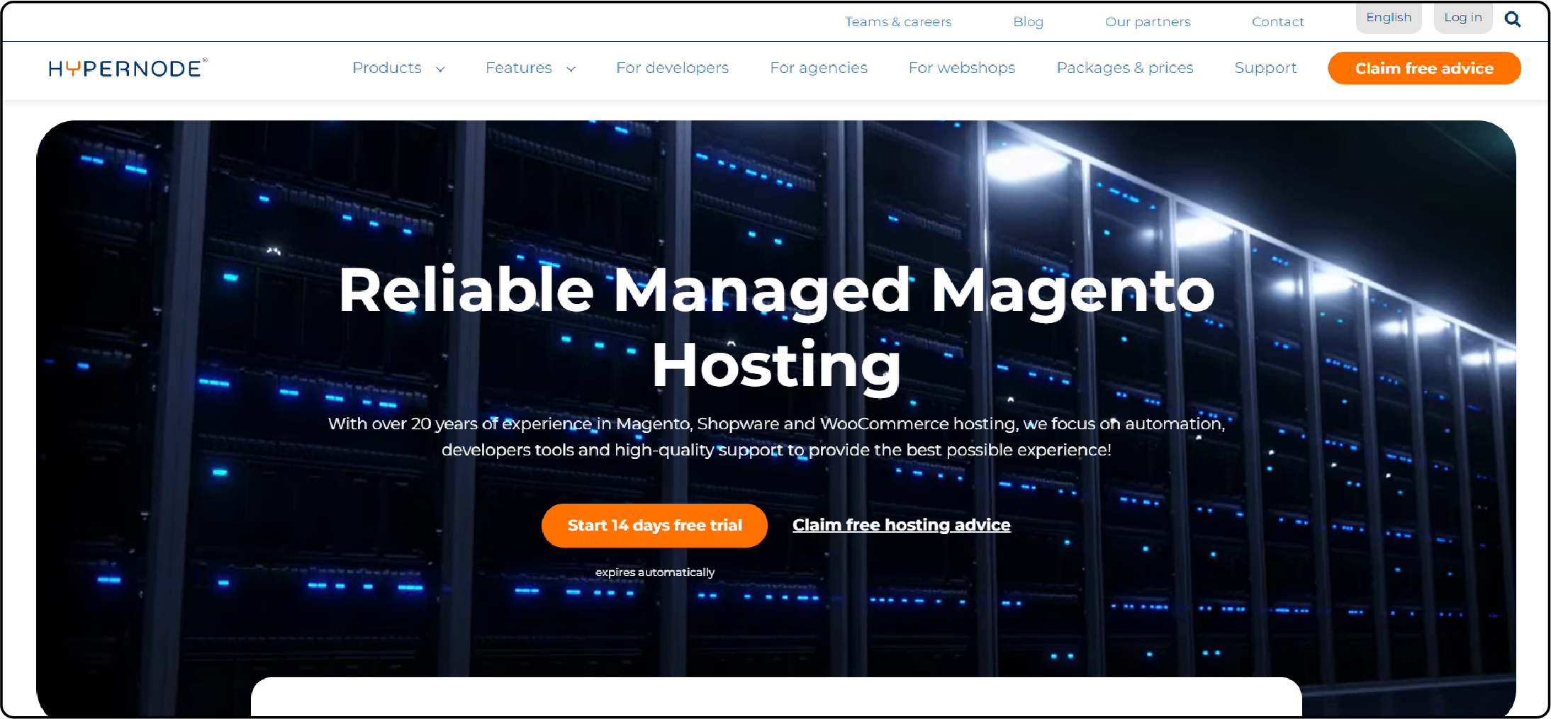Go to Hypernode logo homepage

pyautogui.click(x=128, y=68)
